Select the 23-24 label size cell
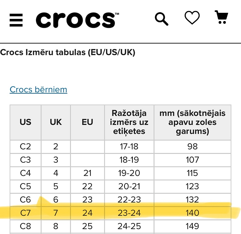The image size is (241, 234). (129, 213)
